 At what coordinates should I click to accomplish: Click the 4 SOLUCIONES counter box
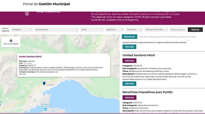click(x=11, y=42)
